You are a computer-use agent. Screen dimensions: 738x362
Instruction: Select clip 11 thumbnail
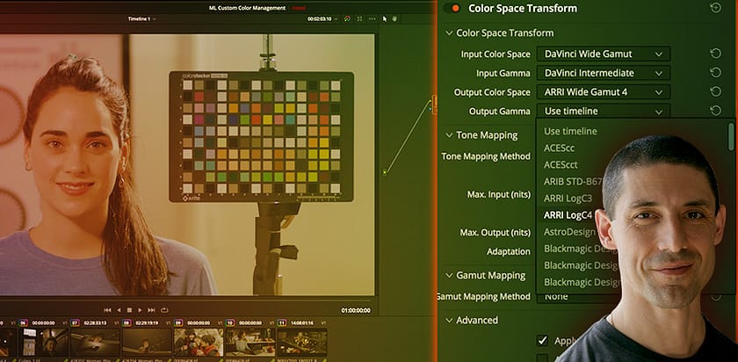tap(302, 342)
